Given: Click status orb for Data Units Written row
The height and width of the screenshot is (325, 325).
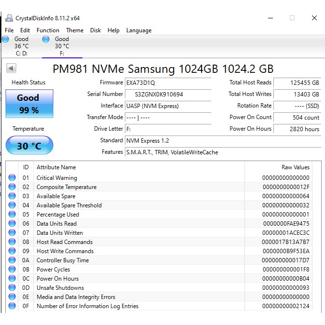Looking at the screenshot, I should [x=12, y=232].
